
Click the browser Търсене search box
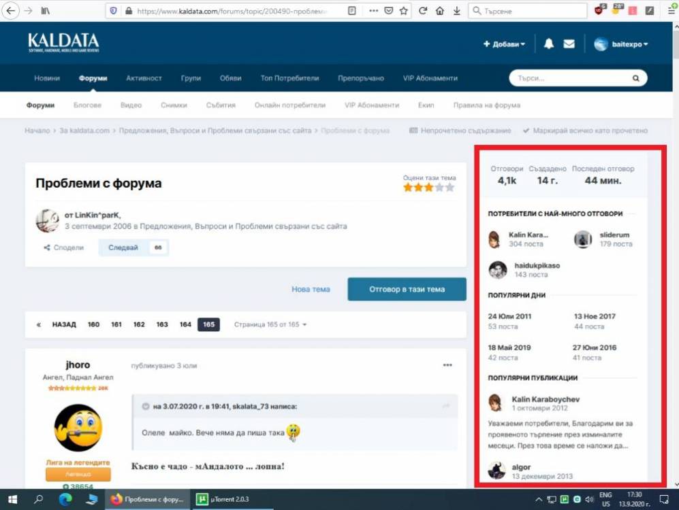point(527,11)
